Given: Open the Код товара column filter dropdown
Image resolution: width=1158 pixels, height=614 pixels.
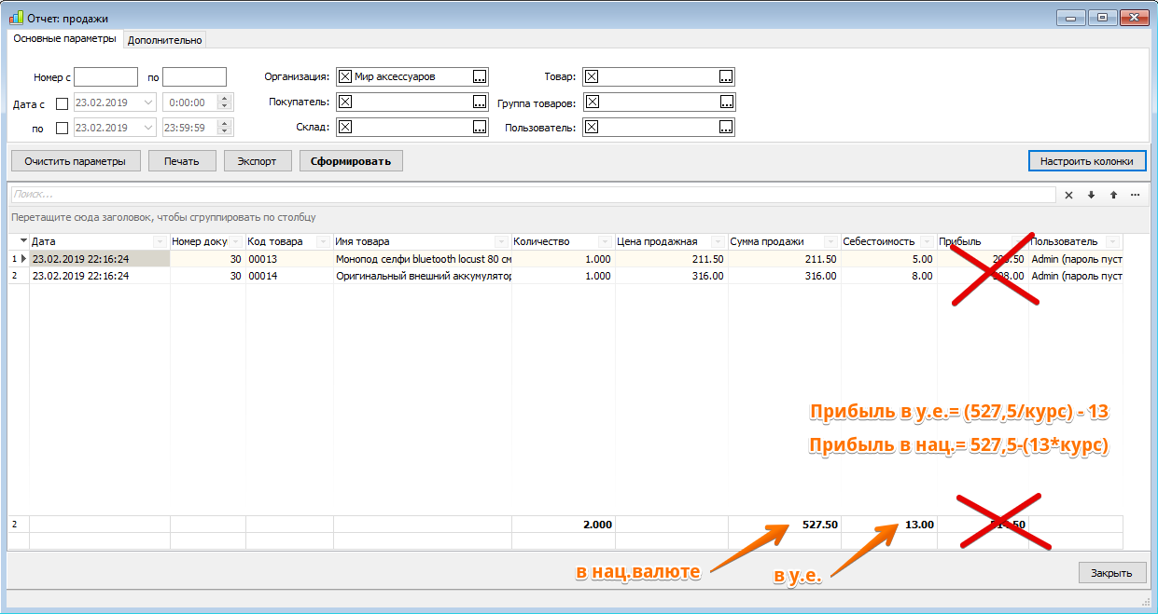Looking at the screenshot, I should click(x=324, y=242).
